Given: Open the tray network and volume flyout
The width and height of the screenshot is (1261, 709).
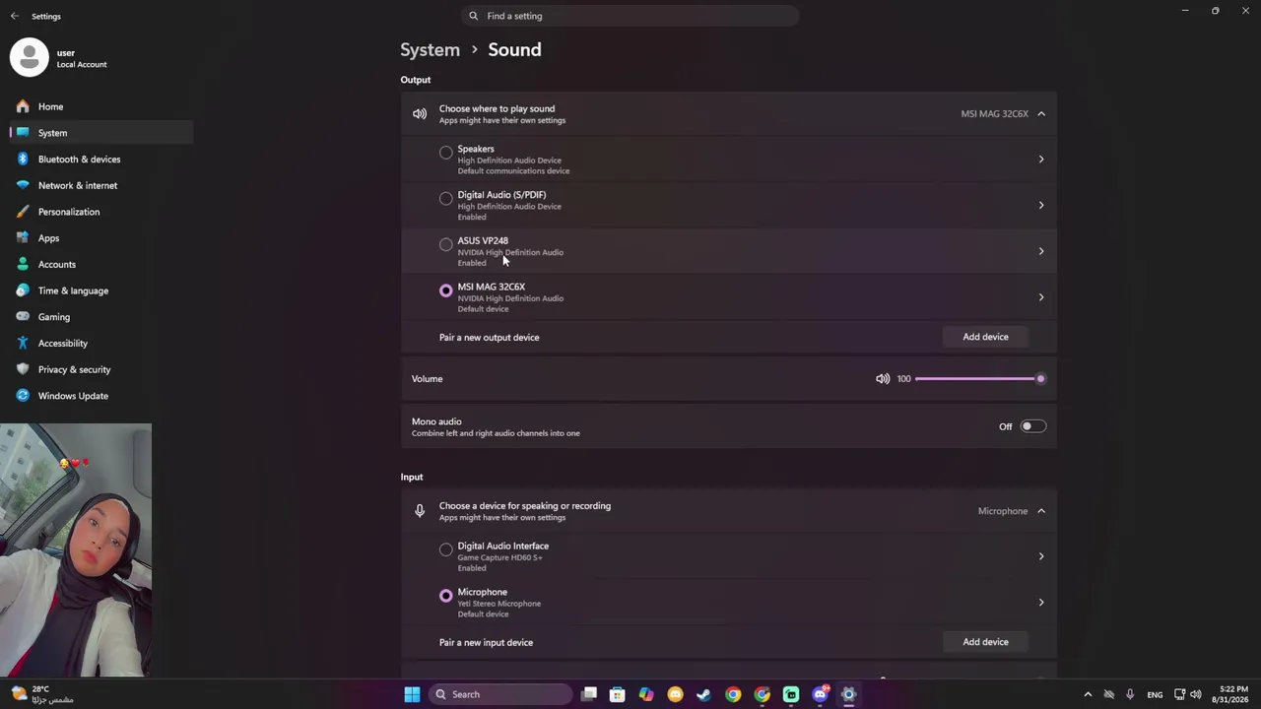Looking at the screenshot, I should point(1187,694).
